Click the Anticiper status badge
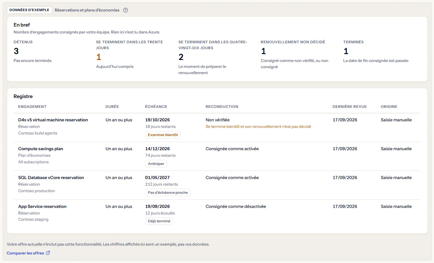Viewport: 434px width, 263px height. [156, 164]
